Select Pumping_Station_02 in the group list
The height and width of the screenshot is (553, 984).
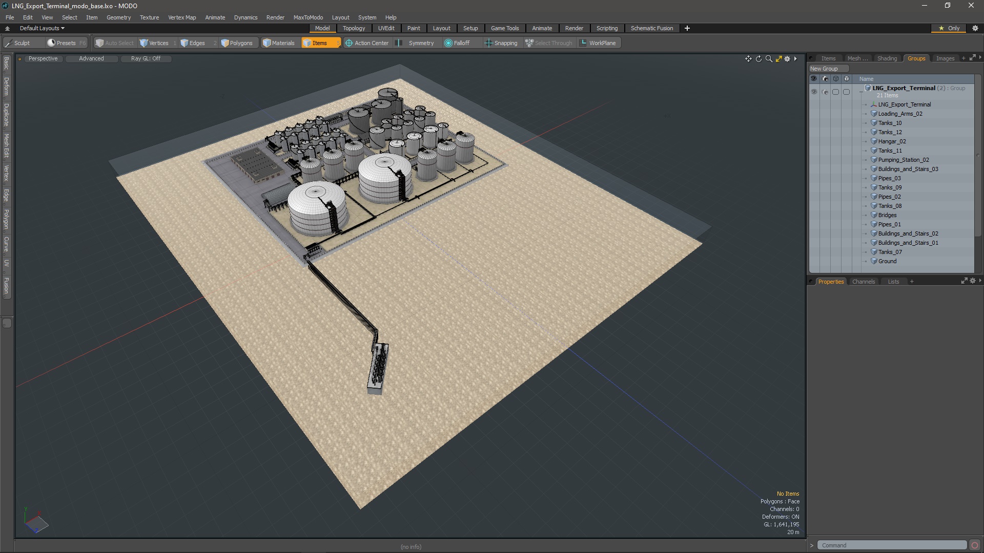(x=903, y=160)
